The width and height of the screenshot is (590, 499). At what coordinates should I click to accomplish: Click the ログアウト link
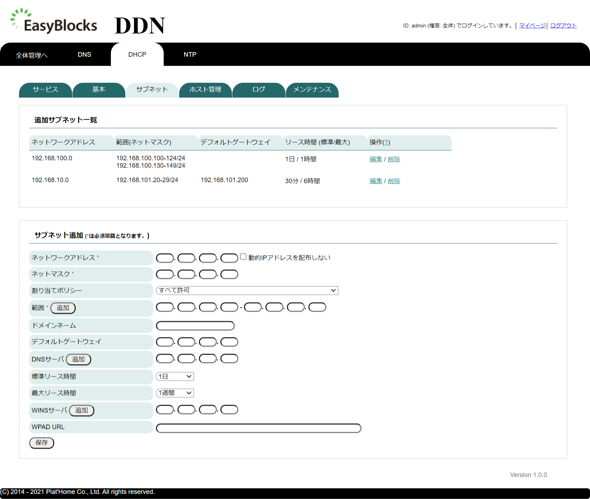pos(564,25)
